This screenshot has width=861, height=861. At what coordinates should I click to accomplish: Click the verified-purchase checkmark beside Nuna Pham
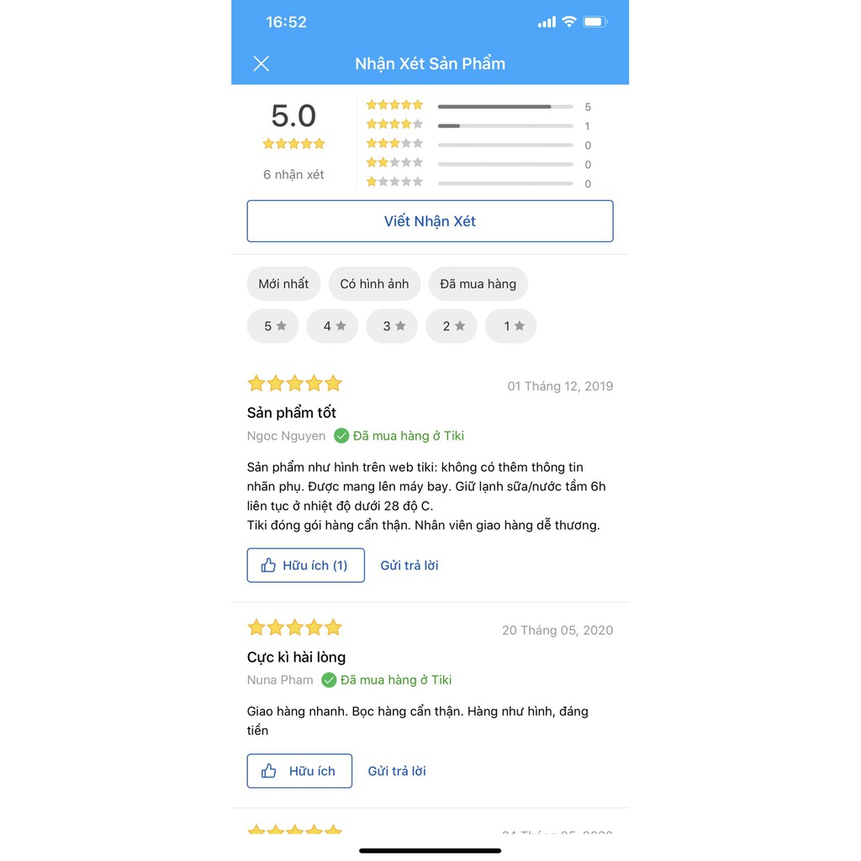click(329, 680)
